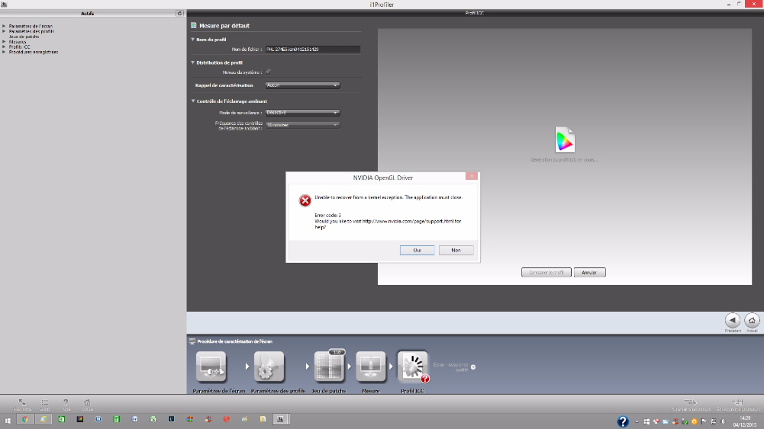Expand Paramètres des profils in the Actifs tree
This screenshot has height=429, width=764.
[x=4, y=31]
